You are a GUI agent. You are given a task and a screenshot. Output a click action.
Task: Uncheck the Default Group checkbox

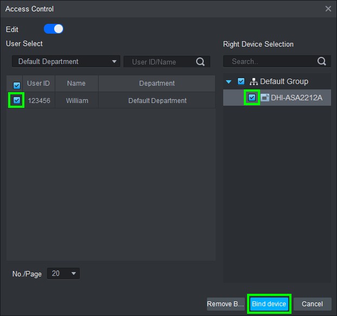coord(241,82)
